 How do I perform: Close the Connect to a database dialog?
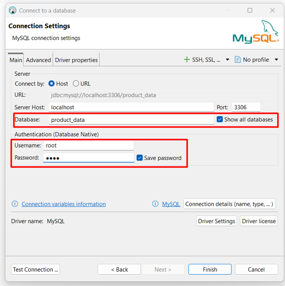pos(272,10)
